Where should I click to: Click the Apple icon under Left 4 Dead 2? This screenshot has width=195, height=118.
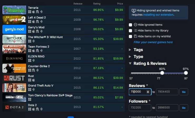33,22
